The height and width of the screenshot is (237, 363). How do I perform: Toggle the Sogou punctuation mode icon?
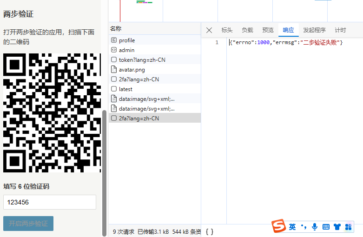pos(304,227)
